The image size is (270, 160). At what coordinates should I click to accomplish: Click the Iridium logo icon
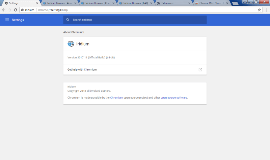(71, 44)
